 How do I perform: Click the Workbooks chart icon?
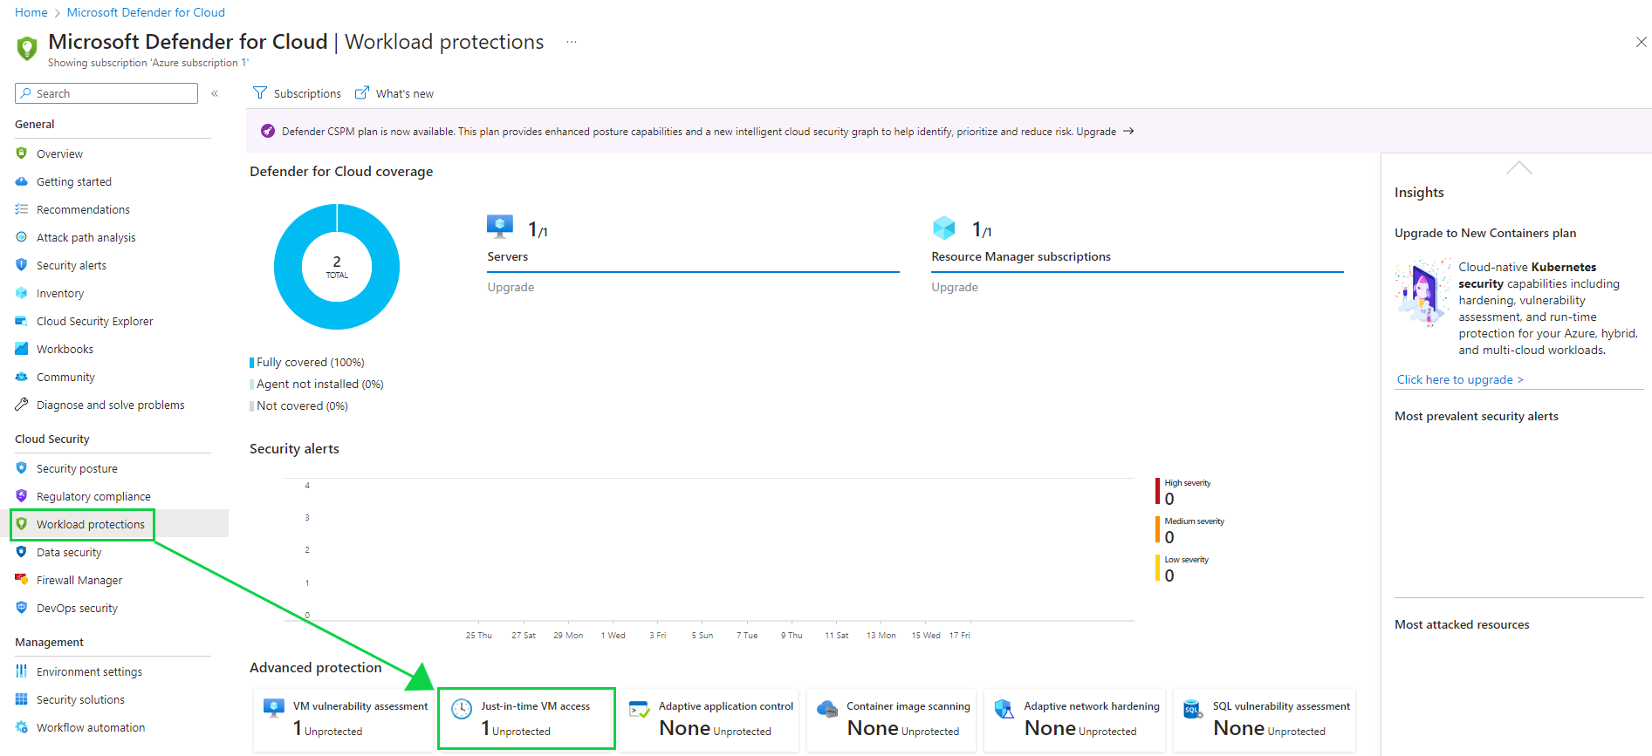(22, 349)
